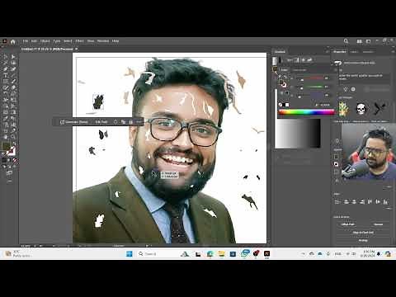Set color mode to None in toolbar
This screenshot has width=396, height=297.
tap(15, 160)
